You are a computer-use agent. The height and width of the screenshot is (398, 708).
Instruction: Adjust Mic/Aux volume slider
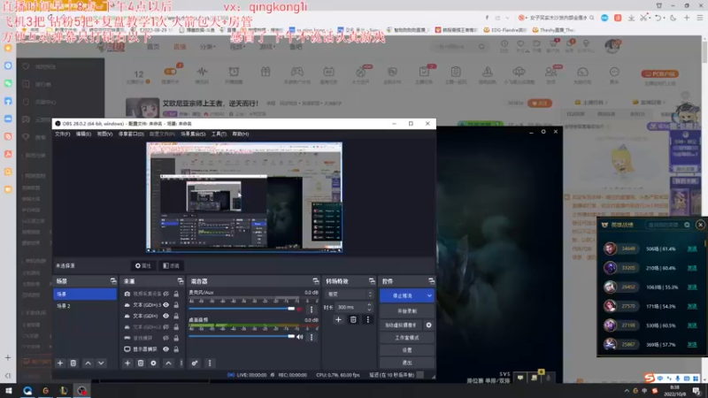pos(242,309)
